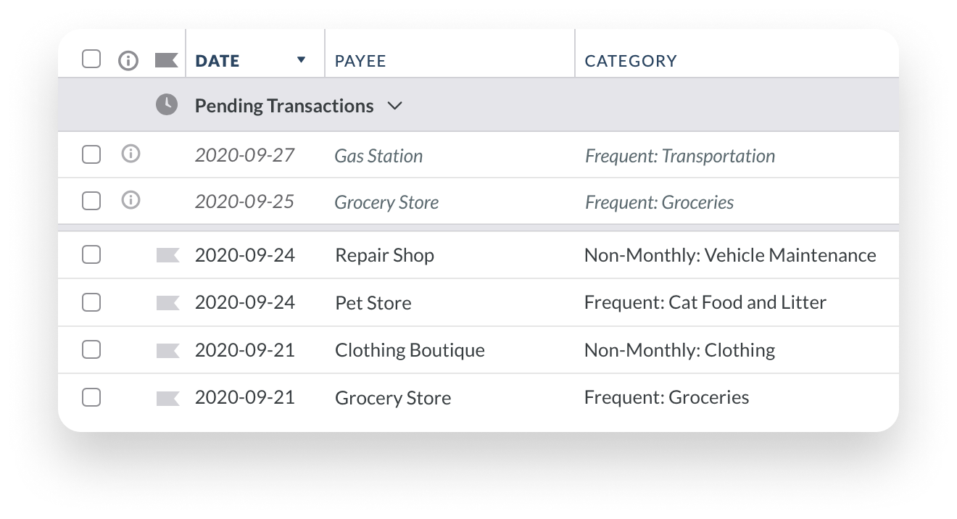This screenshot has height=519, width=957.
Task: Collapse the Pending Transactions section chevron
Action: (x=394, y=106)
